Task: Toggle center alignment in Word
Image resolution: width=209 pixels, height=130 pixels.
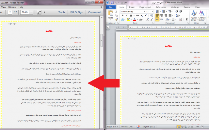Action: (162, 16)
